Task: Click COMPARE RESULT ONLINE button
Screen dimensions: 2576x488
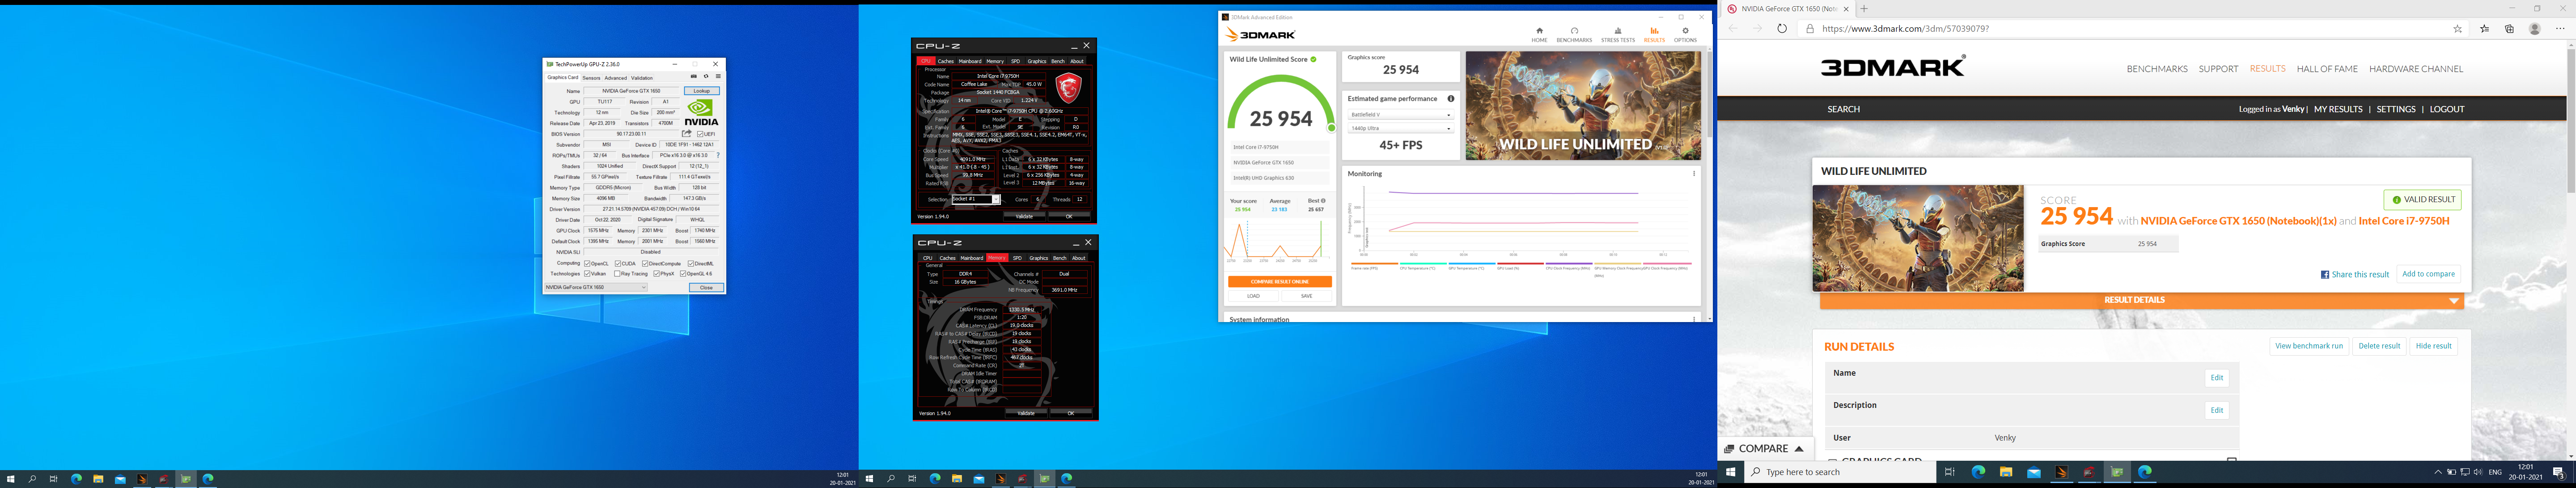Action: coord(1280,282)
